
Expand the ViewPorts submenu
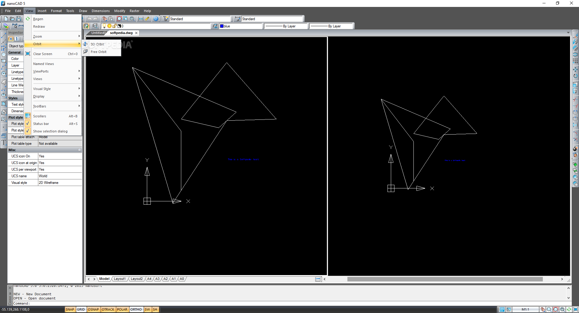tap(53, 71)
